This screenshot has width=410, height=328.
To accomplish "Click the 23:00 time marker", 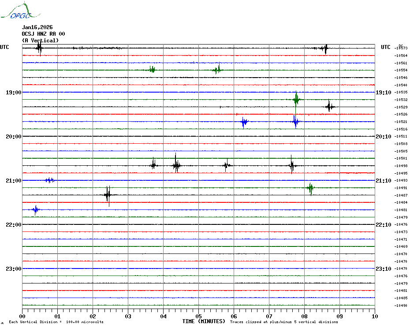I will [x=13, y=269].
